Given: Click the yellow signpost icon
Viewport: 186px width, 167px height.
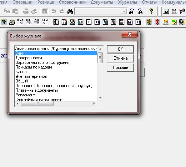Looking at the screenshot, I should pos(149,22).
